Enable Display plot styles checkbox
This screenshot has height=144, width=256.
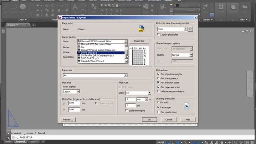click(158, 34)
